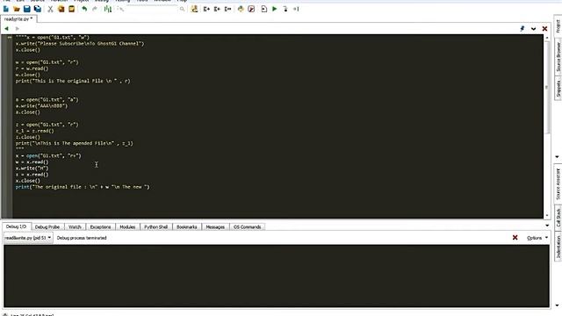Start debugging with the green play icon
Image resolution: width=562 pixels, height=316 pixels.
275,9
